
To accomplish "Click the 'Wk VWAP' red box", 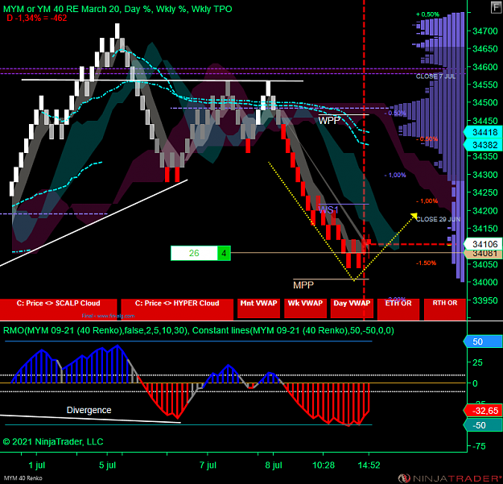I will tap(305, 308).
